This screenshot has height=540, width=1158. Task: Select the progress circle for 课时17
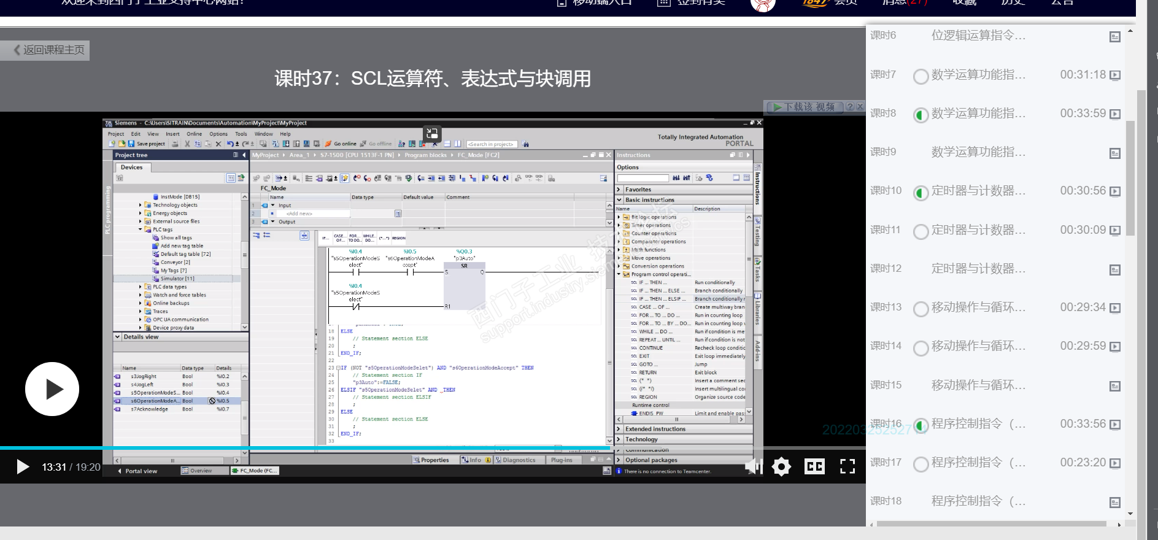(921, 465)
